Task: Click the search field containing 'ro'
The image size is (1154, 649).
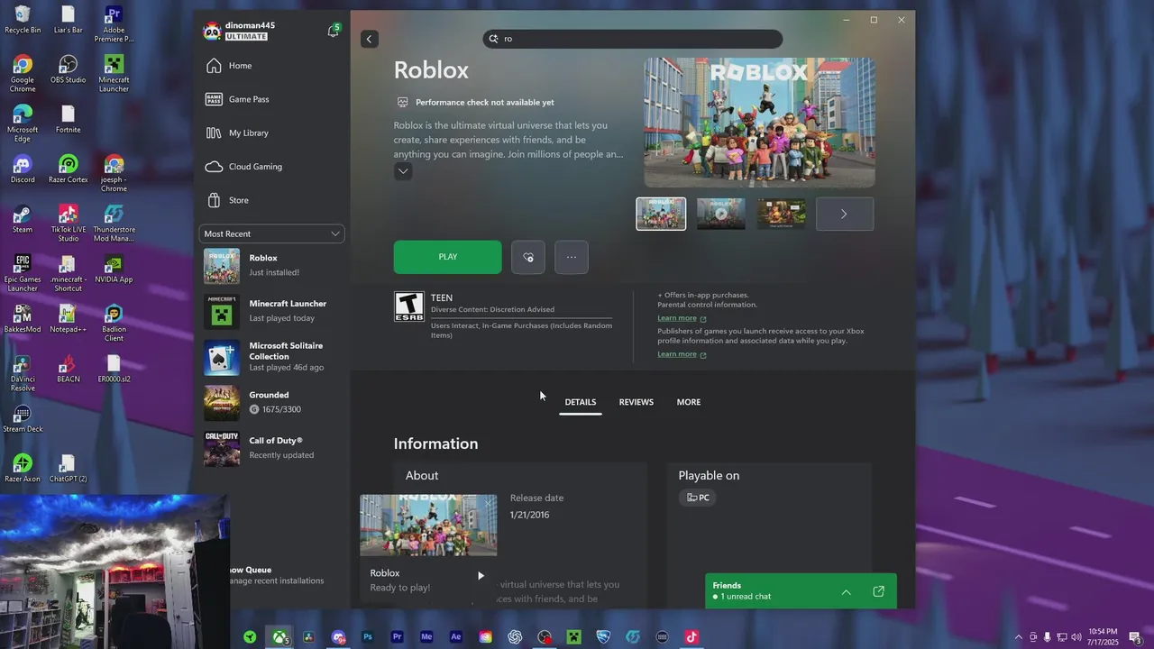Action: 633,39
